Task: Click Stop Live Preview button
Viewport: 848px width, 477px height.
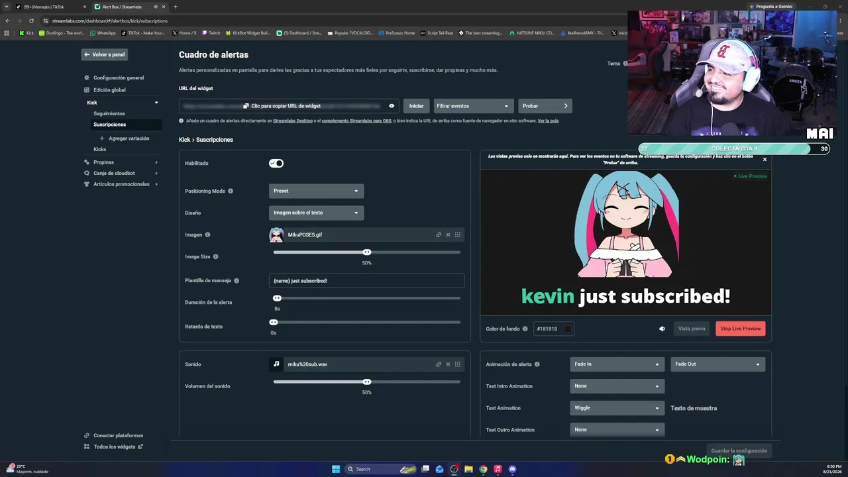Action: coord(740,329)
